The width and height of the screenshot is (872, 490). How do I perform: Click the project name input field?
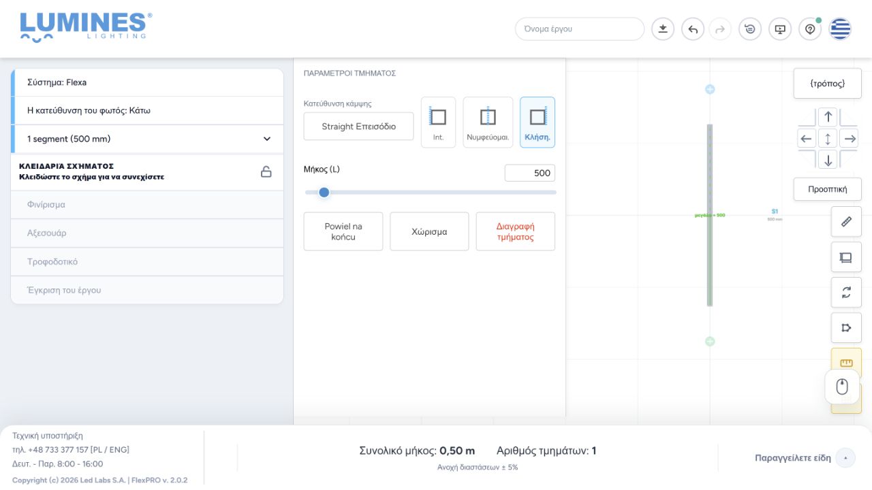tap(580, 29)
